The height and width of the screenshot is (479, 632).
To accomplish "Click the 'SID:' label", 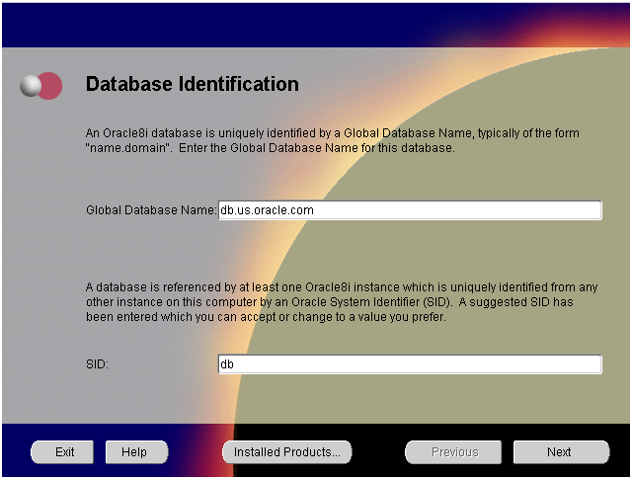I will point(97,364).
